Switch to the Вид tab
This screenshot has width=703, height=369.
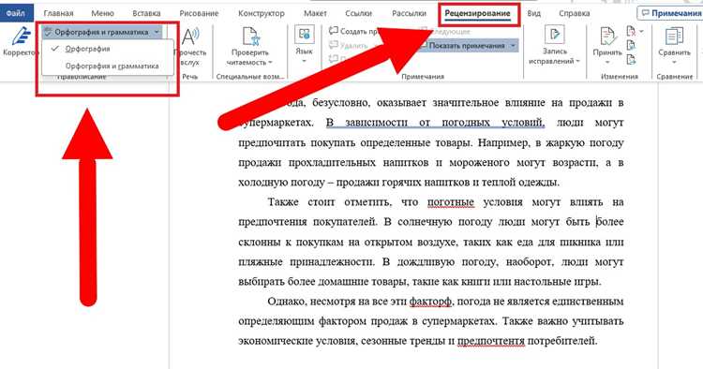click(533, 13)
